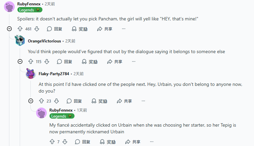Upvote RubyFennex's reply with 7 votes

(52, 142)
